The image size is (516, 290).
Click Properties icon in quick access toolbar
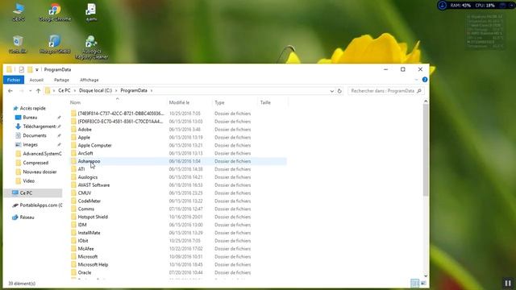point(22,69)
